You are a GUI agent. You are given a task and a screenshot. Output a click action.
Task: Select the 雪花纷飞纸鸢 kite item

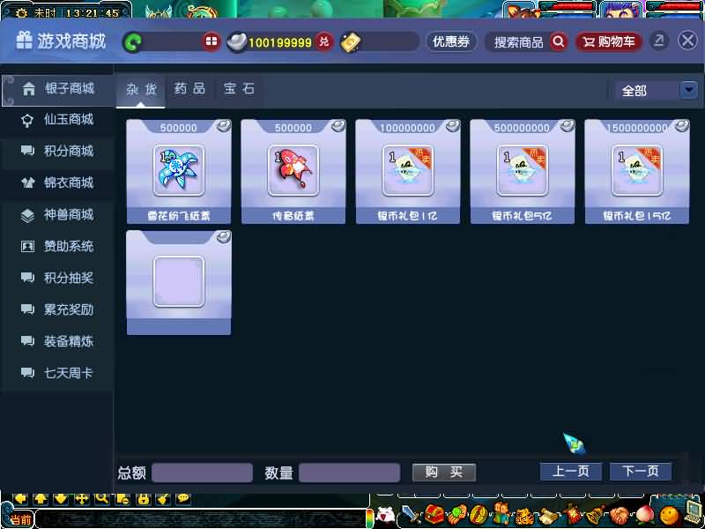click(179, 171)
